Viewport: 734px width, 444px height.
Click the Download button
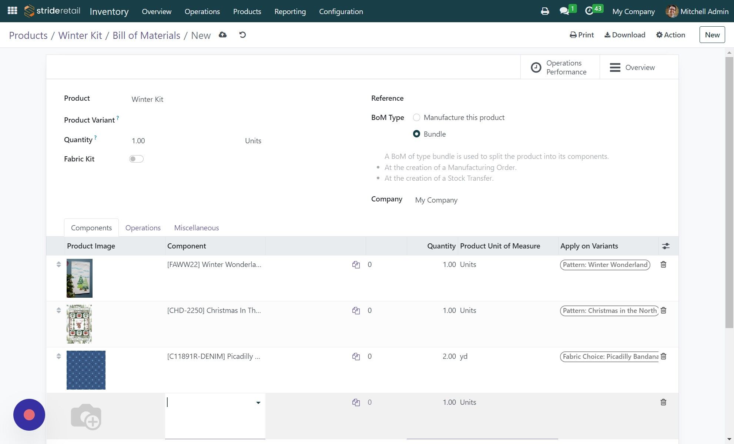point(625,35)
